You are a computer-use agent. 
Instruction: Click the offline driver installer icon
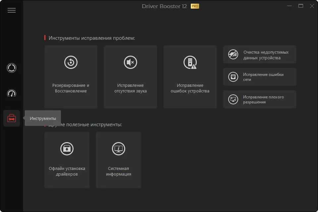tap(67, 149)
